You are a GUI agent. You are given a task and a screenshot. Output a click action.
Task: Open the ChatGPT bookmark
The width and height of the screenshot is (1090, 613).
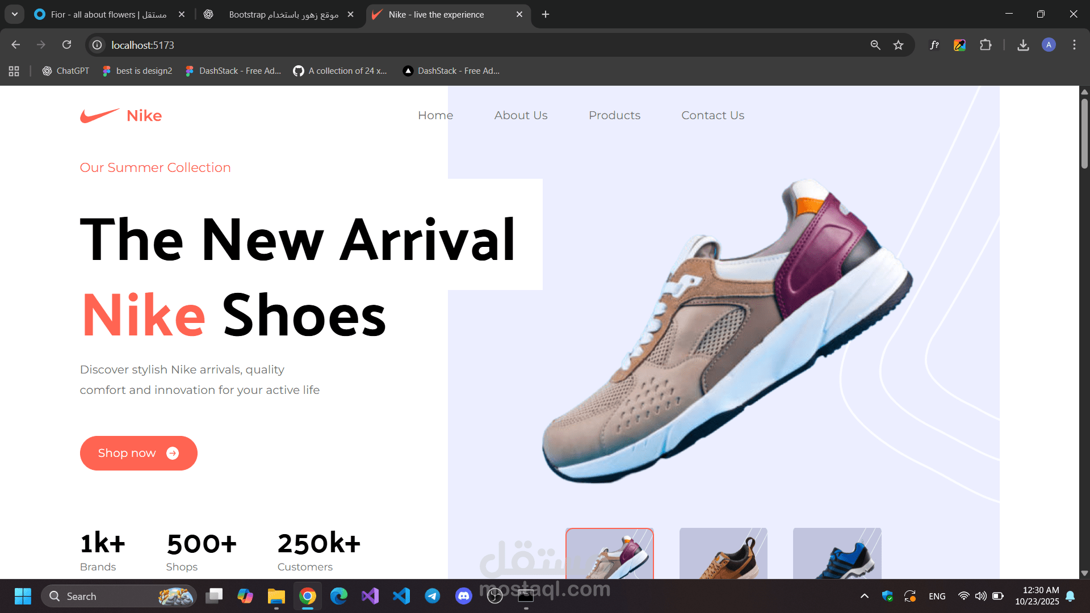[x=66, y=71]
